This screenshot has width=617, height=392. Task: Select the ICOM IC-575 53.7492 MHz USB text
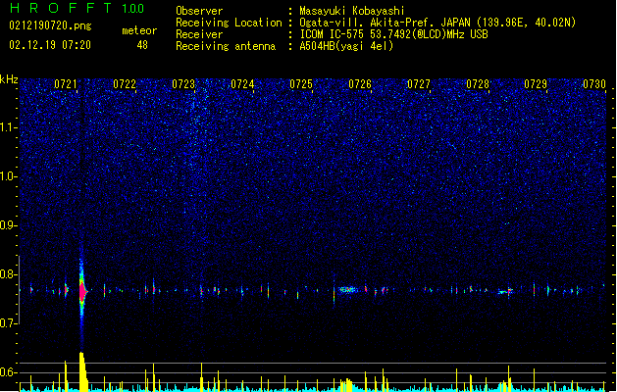tap(394, 34)
